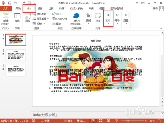Switch to the Review (审阅) tab
This screenshot has width=164, height=123.
(x=91, y=8)
